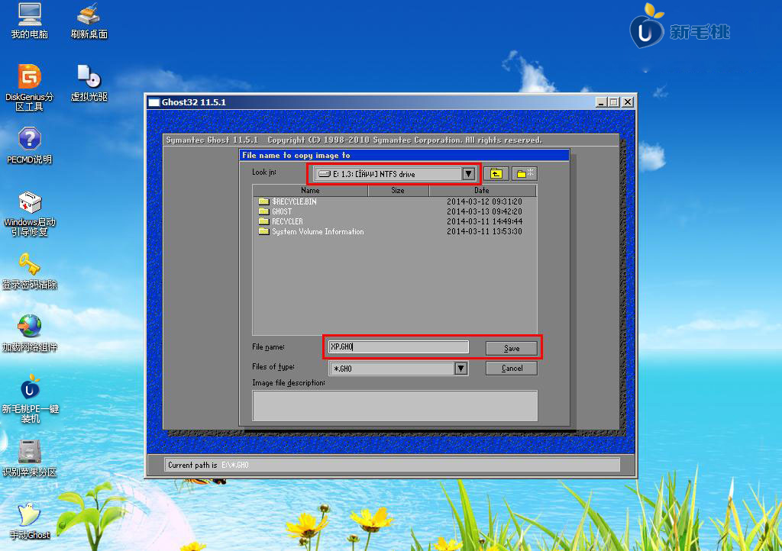
Task: Click the Image file description text box
Action: [395, 405]
